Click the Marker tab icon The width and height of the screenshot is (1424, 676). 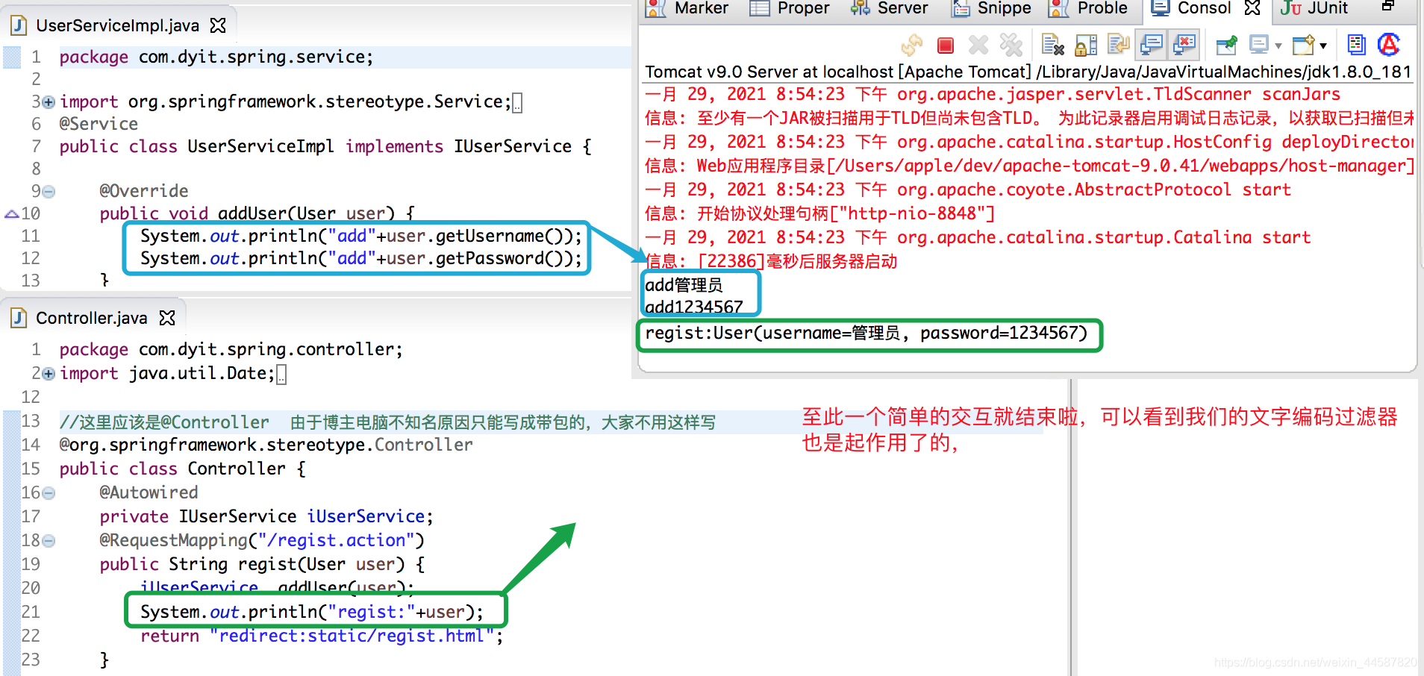(655, 8)
